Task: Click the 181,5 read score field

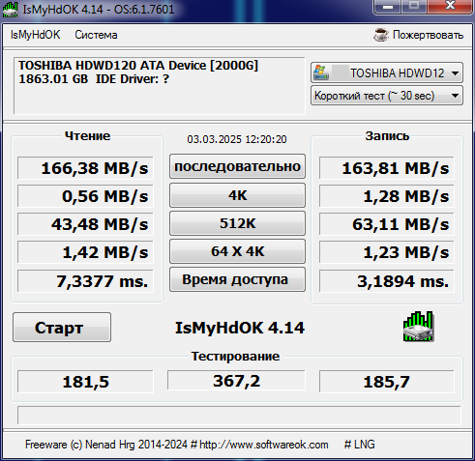Action: tap(85, 382)
